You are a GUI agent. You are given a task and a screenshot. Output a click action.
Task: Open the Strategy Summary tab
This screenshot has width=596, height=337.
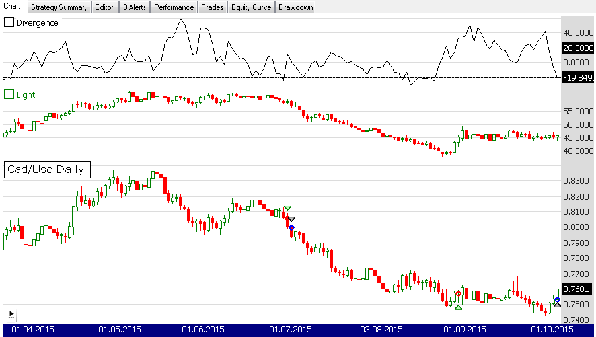(59, 7)
